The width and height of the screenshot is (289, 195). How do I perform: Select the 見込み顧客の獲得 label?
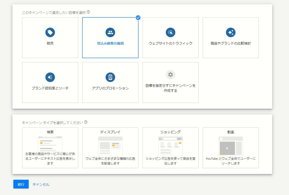pos(110,43)
